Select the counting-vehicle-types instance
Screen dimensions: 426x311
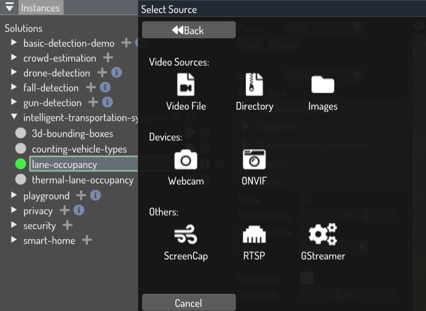pos(79,149)
